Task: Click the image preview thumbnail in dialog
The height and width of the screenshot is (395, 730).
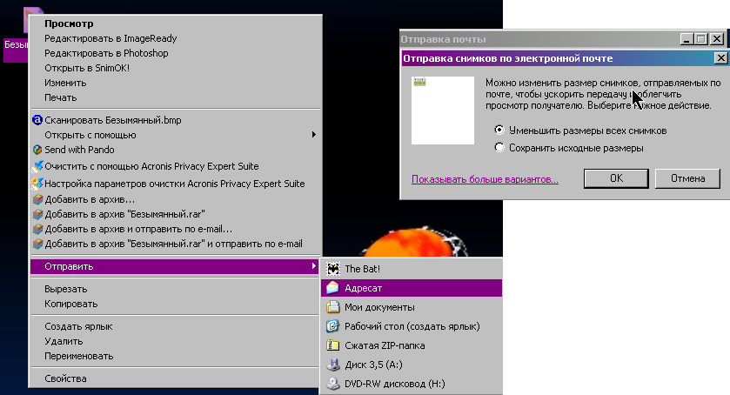Action: point(442,110)
